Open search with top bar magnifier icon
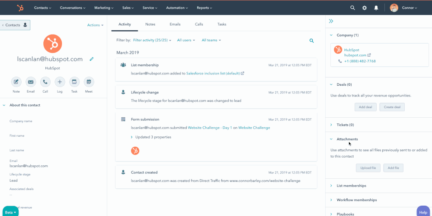The width and height of the screenshot is (432, 216). point(352,8)
